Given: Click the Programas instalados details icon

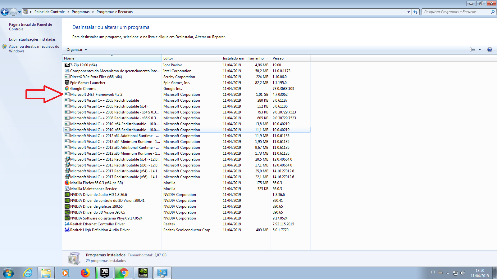Looking at the screenshot, I should pyautogui.click(x=75, y=258).
